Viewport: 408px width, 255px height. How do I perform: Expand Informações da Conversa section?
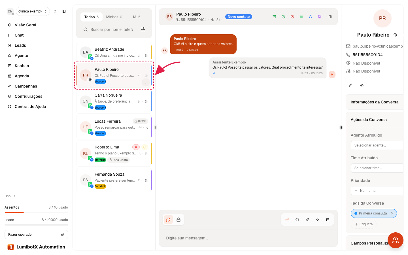tap(375, 102)
